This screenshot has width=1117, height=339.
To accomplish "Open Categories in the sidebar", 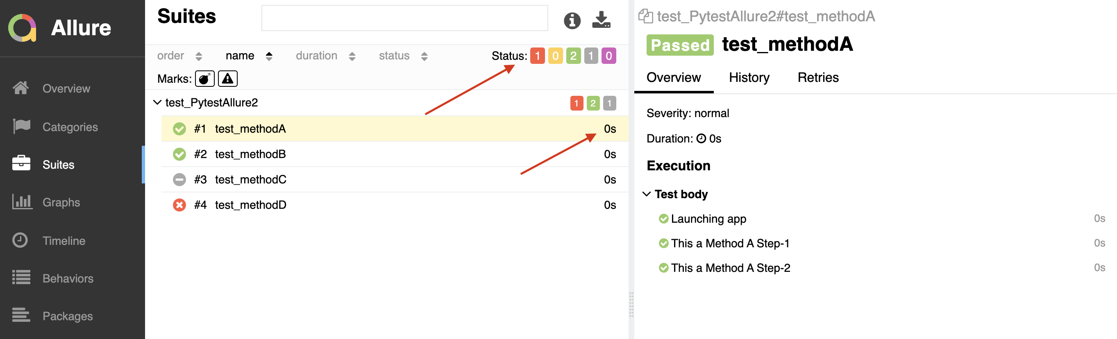I will (70, 127).
